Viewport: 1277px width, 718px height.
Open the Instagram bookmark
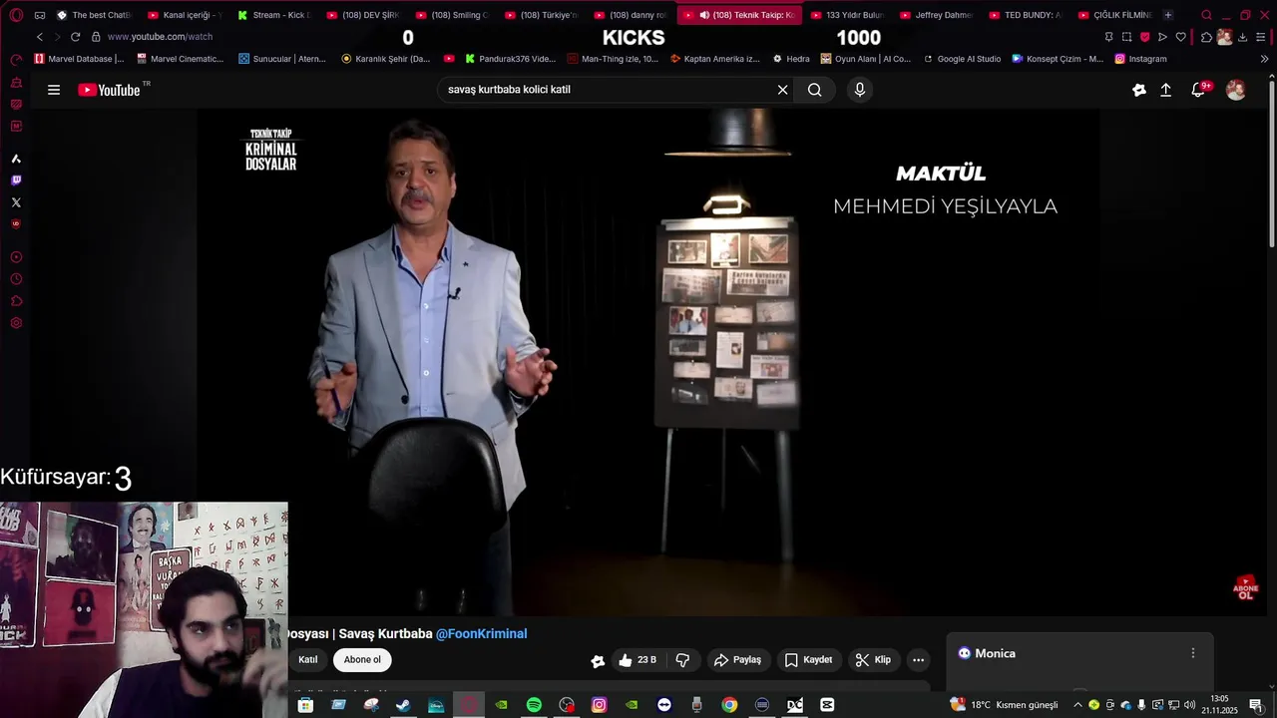[1140, 59]
